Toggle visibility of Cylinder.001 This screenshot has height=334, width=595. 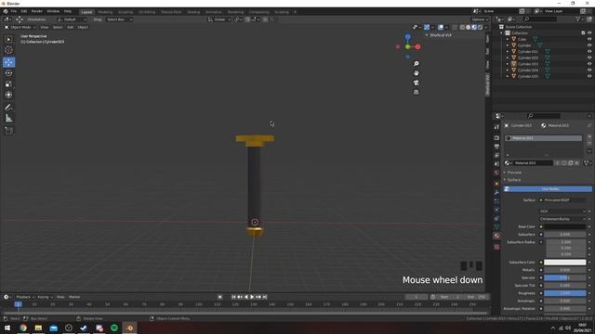589,52
